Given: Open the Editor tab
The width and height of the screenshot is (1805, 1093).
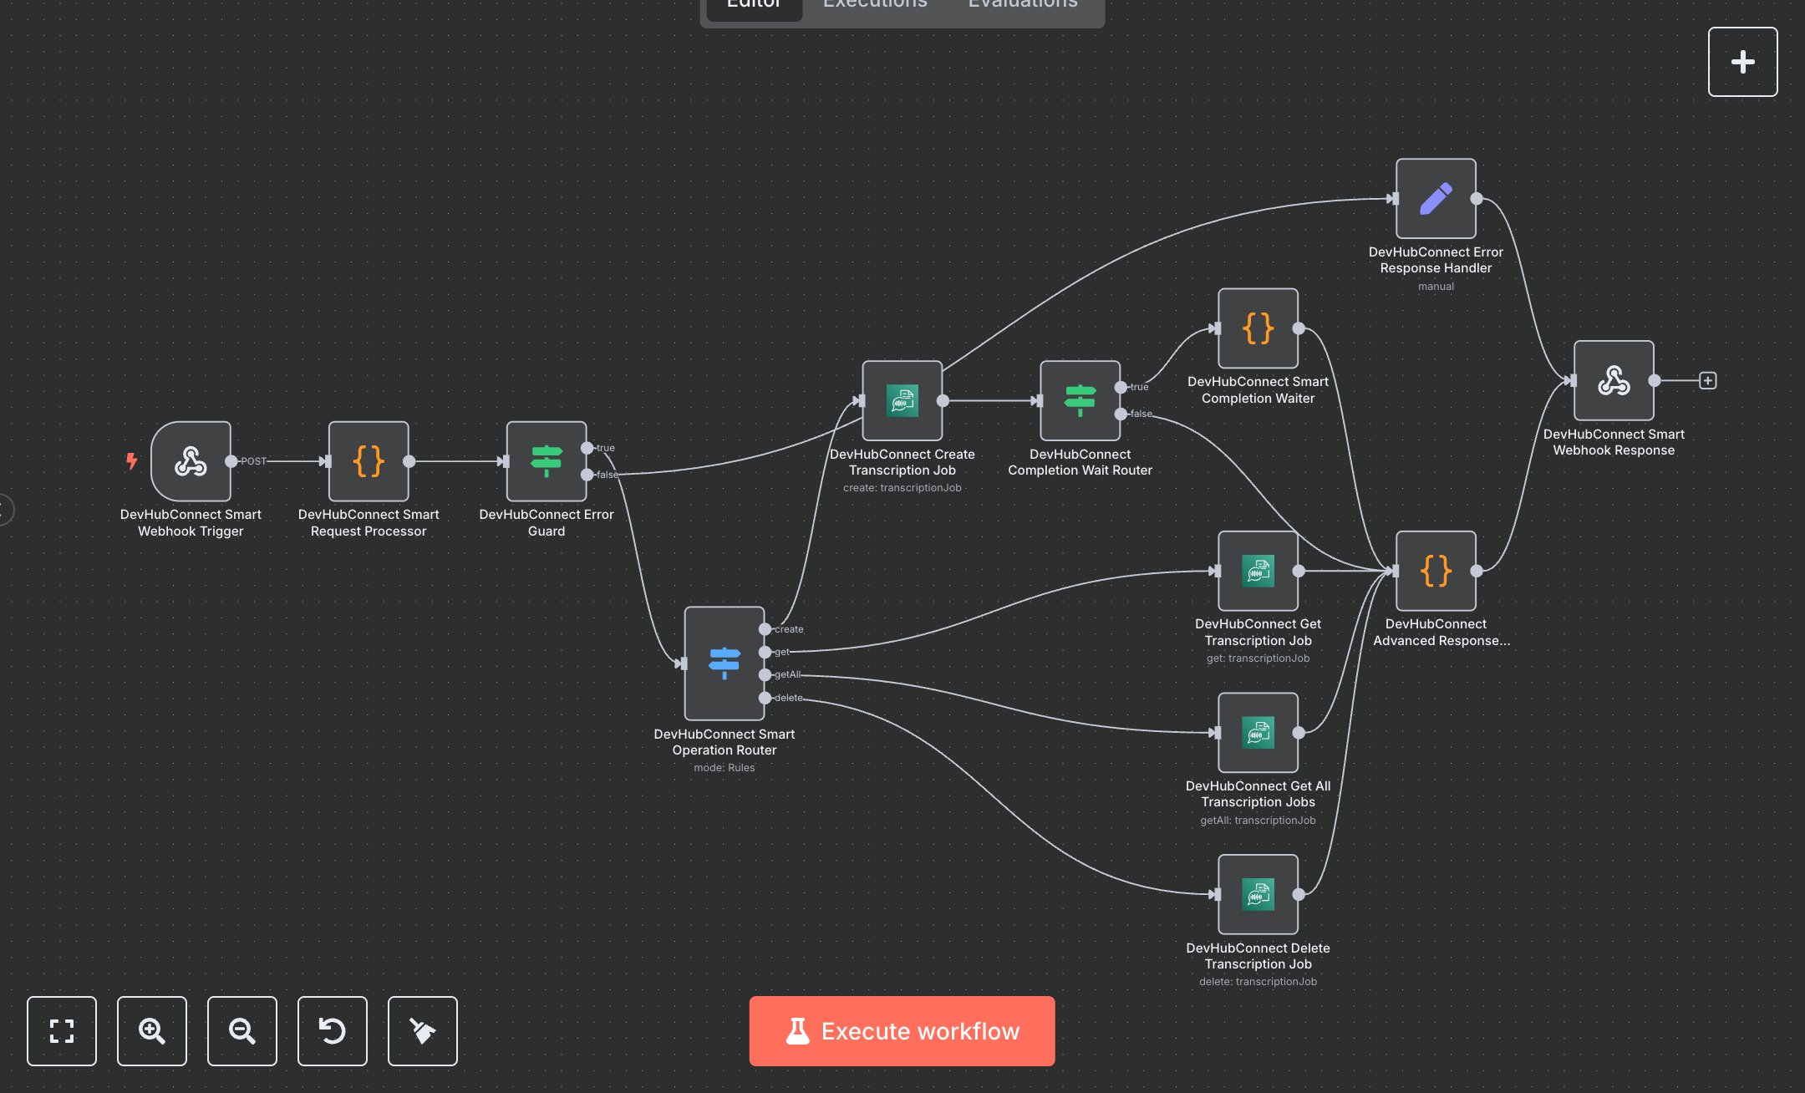Looking at the screenshot, I should click(754, 5).
